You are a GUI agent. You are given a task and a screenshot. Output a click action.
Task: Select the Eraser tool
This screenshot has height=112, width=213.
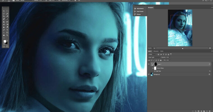click(4, 24)
